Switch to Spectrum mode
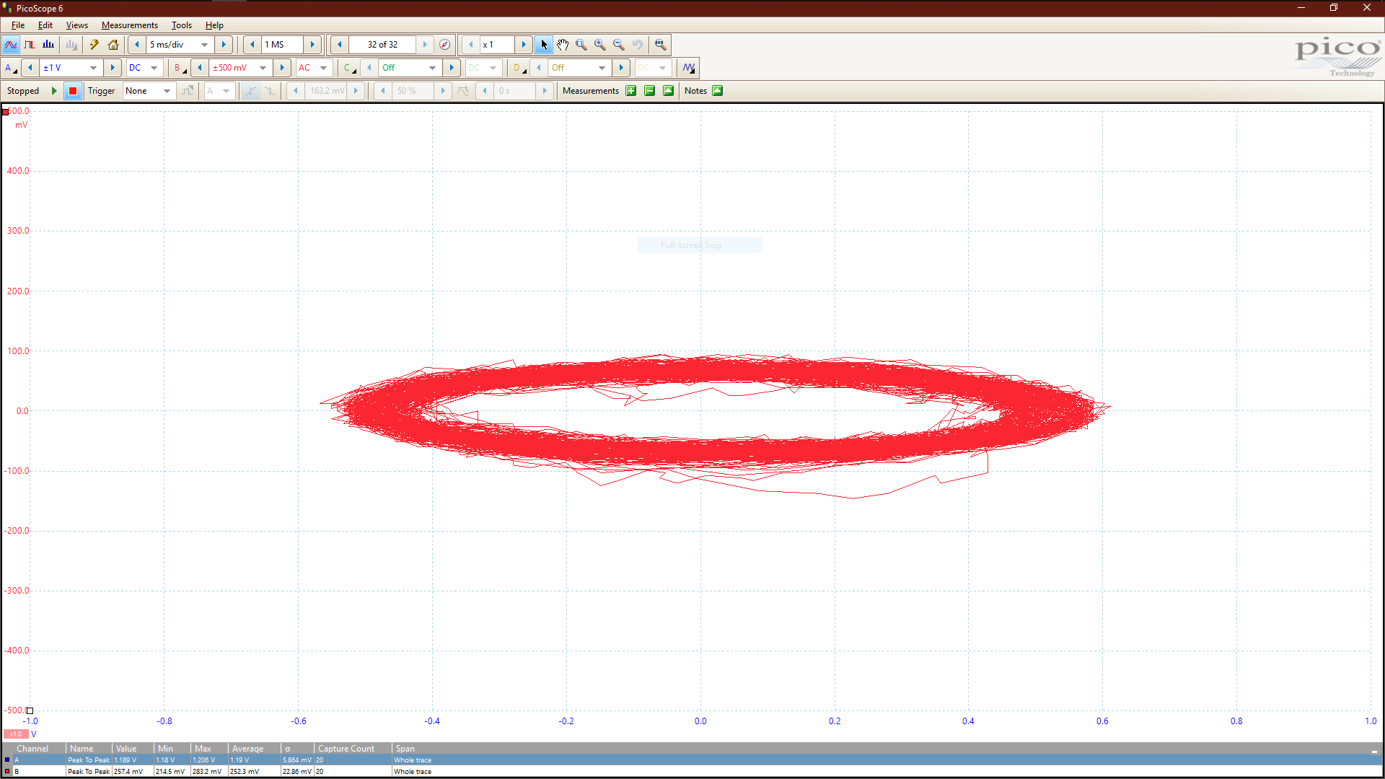Viewport: 1385px width, 779px height. (48, 45)
